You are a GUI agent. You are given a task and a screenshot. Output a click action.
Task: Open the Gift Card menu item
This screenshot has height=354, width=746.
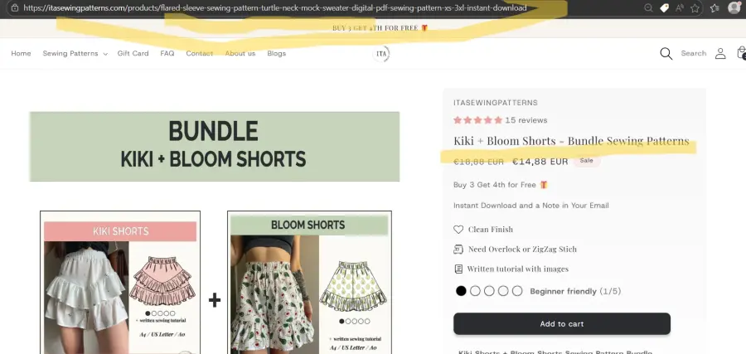pyautogui.click(x=133, y=54)
